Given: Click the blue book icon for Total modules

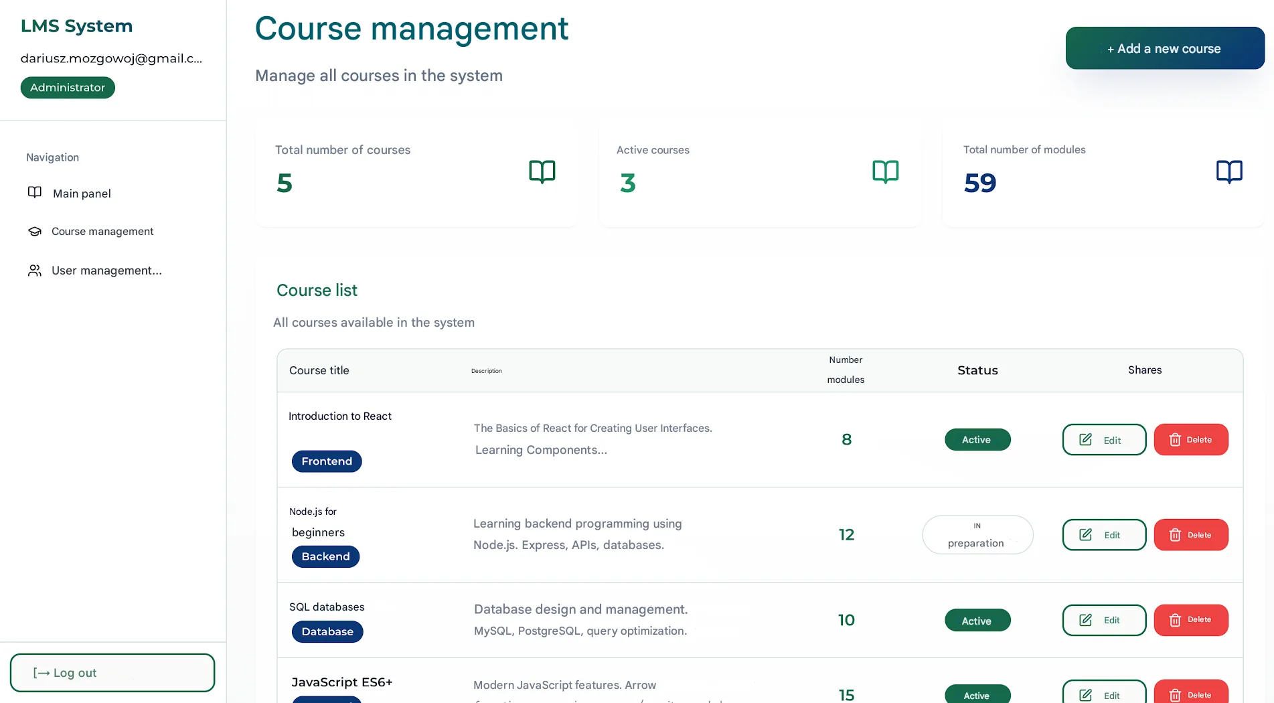Looking at the screenshot, I should (1229, 171).
